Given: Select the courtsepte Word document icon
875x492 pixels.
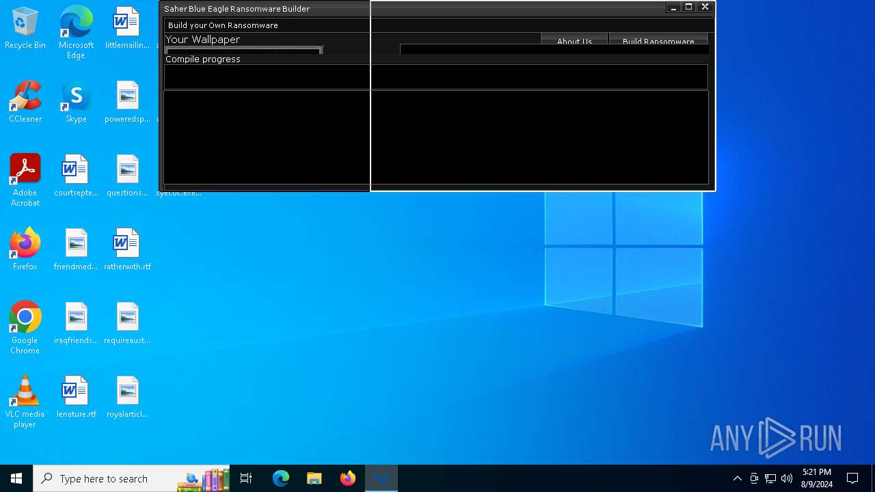Looking at the screenshot, I should pos(76,176).
